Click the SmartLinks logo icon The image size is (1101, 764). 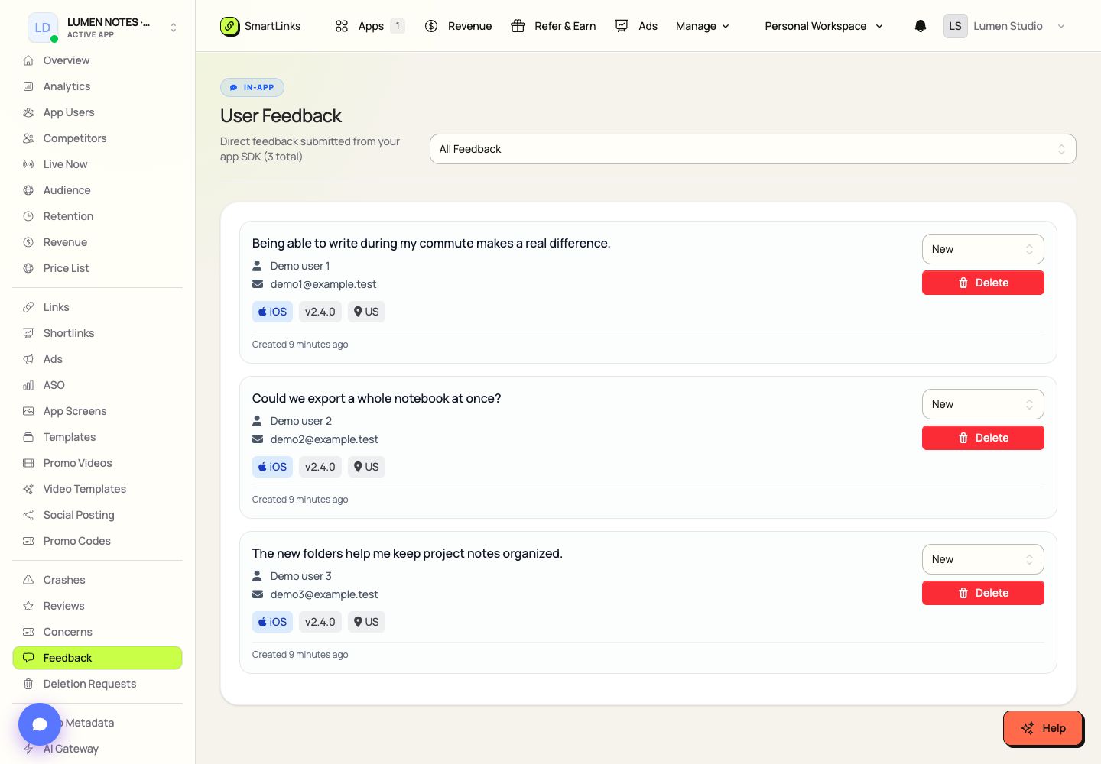point(229,26)
